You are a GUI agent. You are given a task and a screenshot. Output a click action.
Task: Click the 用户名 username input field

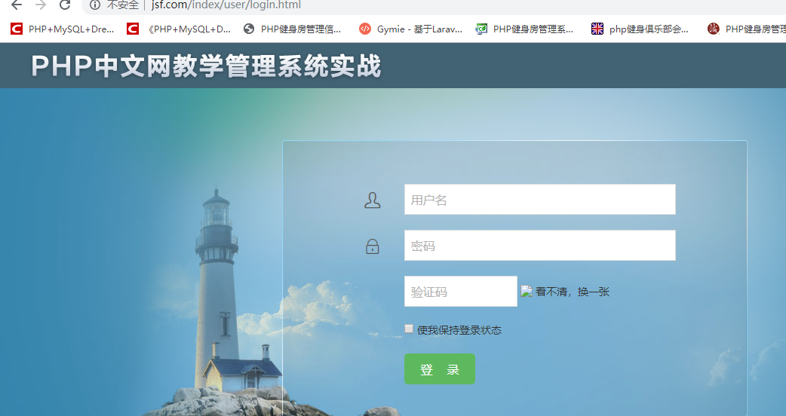pyautogui.click(x=540, y=200)
